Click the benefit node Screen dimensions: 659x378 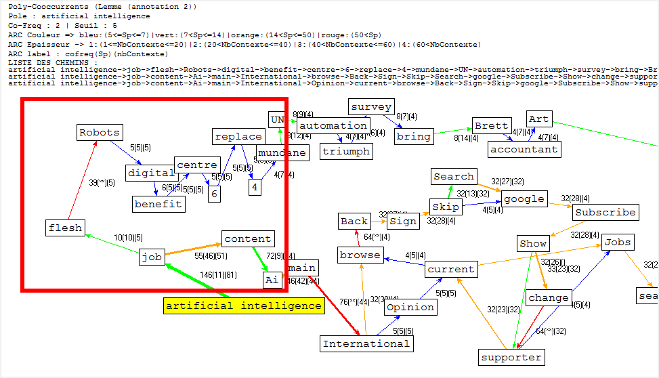point(158,204)
